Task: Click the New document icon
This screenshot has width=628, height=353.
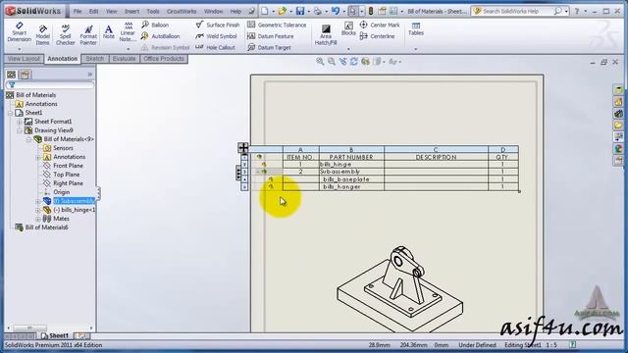Action: (x=265, y=11)
